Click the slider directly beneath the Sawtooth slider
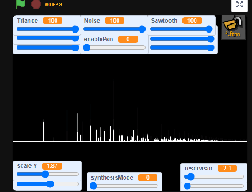252x192 pixels. (x=182, y=39)
